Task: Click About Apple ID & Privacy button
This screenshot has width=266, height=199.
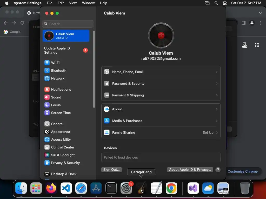Action: pos(190,169)
